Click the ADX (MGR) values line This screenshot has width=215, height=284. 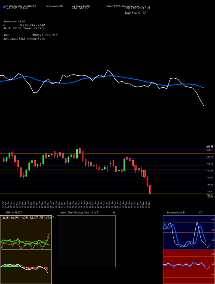pos(31,35)
